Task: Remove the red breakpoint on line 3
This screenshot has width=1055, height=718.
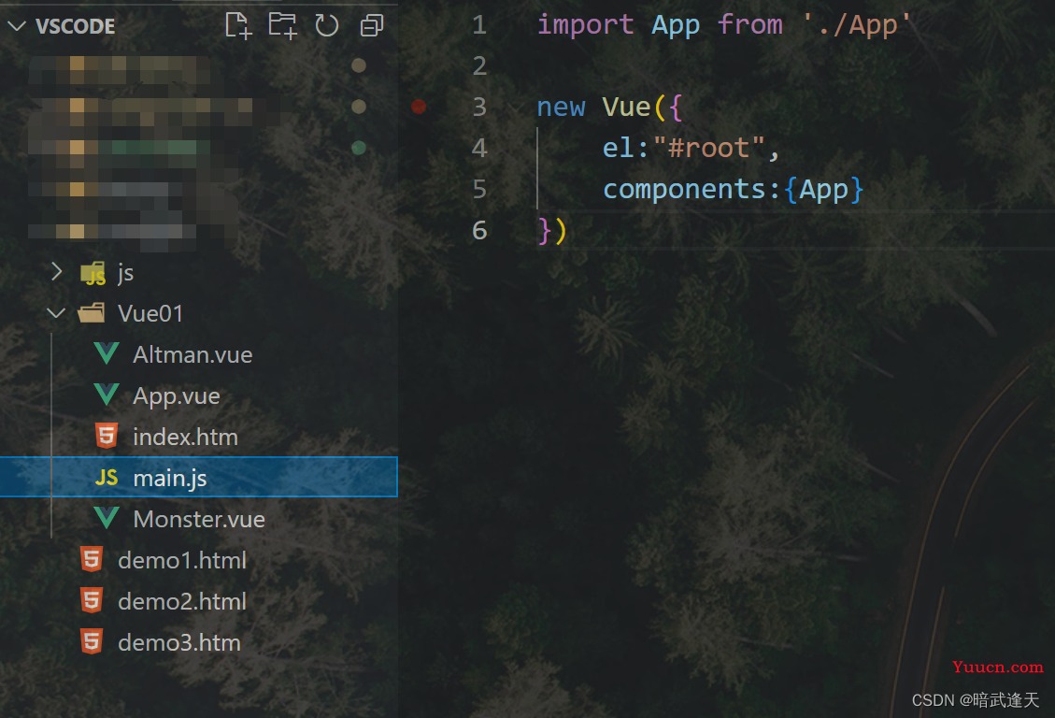Action: coord(419,107)
